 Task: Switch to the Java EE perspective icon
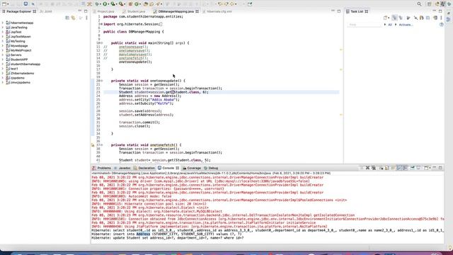pyautogui.click(x=437, y=4)
